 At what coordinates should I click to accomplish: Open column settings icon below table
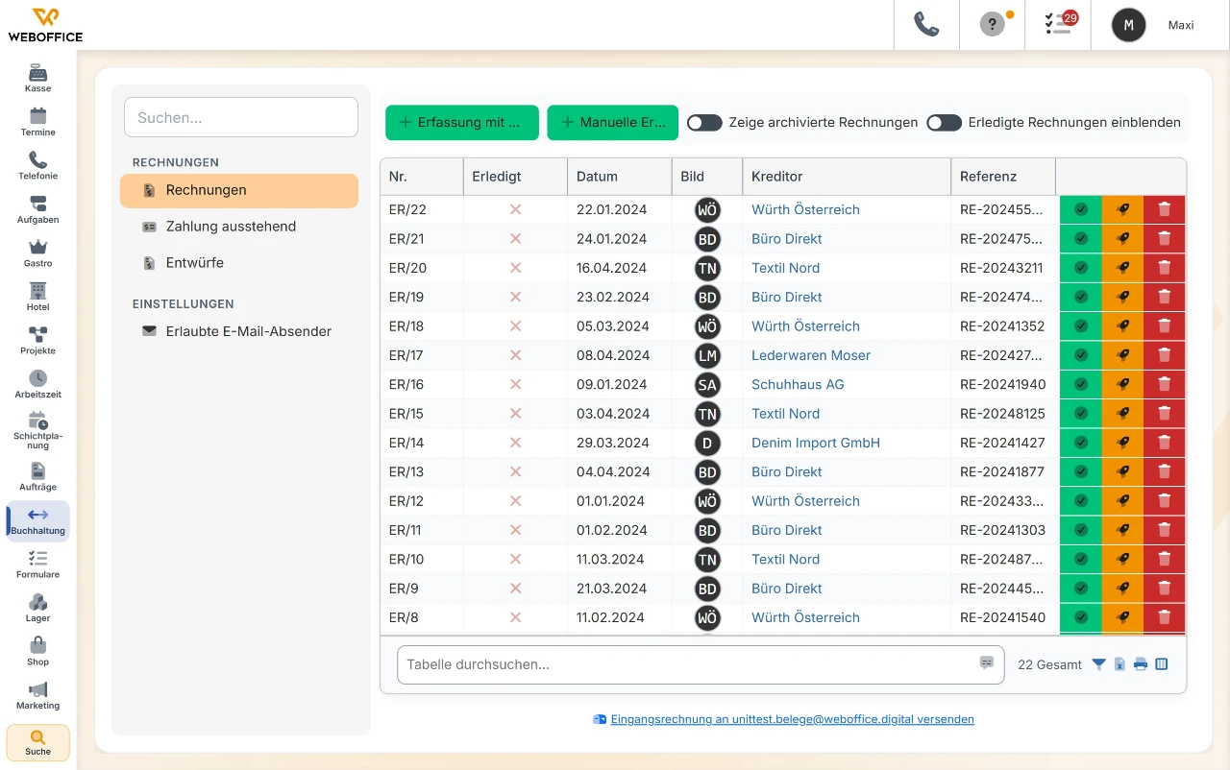(x=1162, y=664)
